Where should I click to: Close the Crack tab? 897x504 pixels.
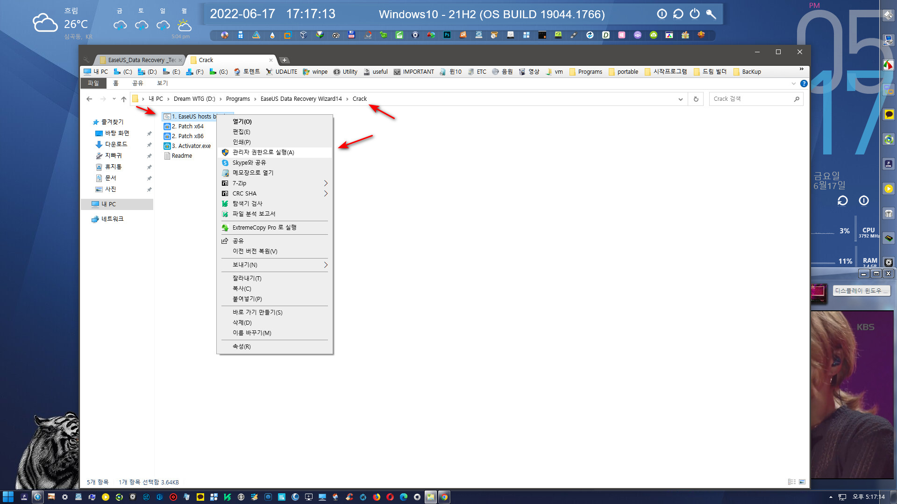tap(271, 60)
